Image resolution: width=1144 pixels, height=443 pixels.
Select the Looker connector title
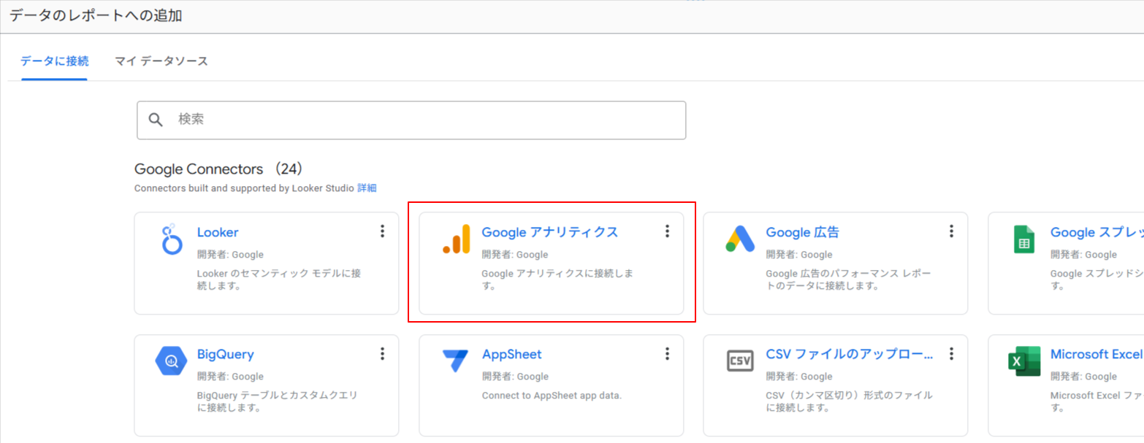coord(218,232)
